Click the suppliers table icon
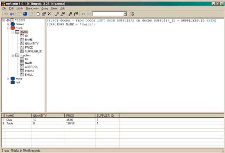Image resolution: width=225 pixels, height=153 pixels. (x=17, y=56)
